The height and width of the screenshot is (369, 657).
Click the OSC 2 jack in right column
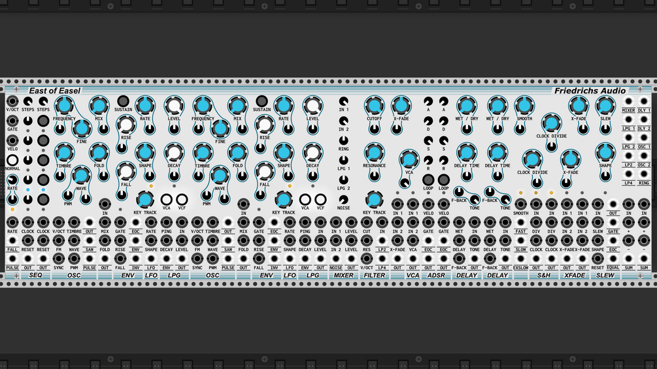(644, 156)
